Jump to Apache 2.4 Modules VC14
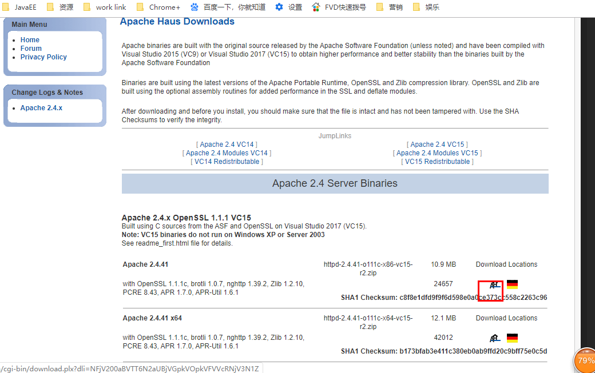 coord(227,153)
